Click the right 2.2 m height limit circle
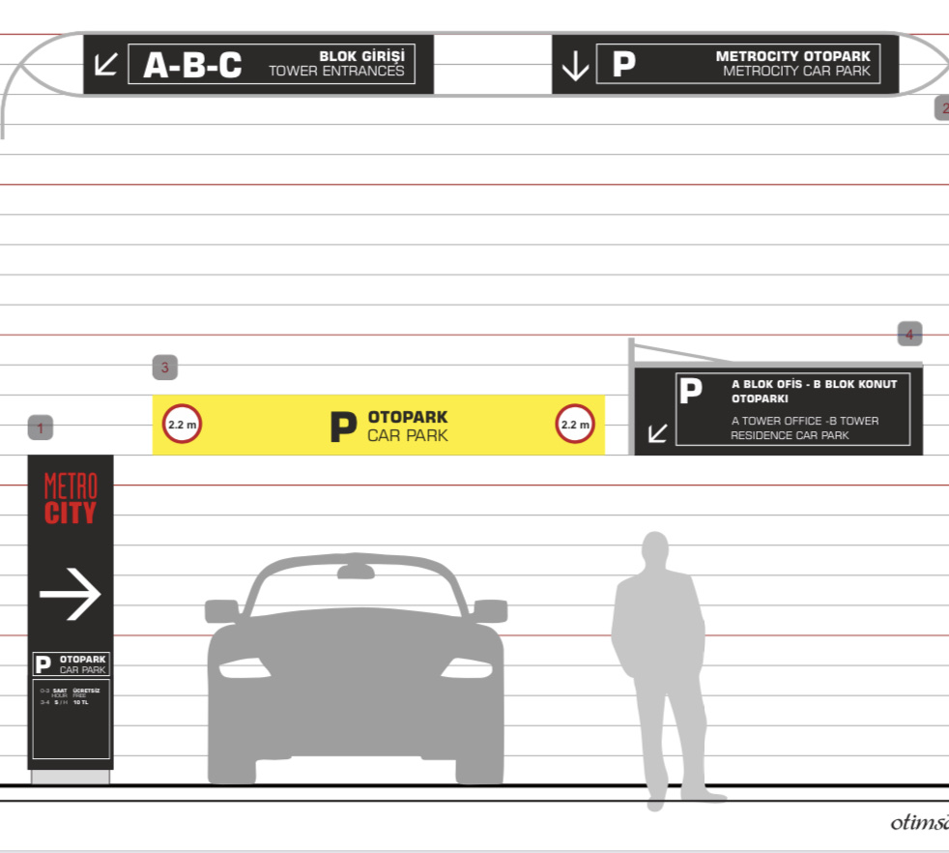The width and height of the screenshot is (949, 853). click(575, 424)
